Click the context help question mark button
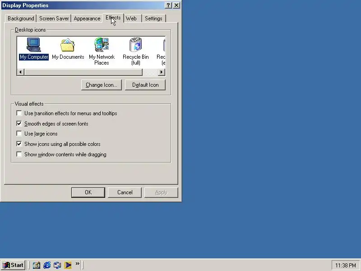This screenshot has width=361, height=271. coord(168,5)
